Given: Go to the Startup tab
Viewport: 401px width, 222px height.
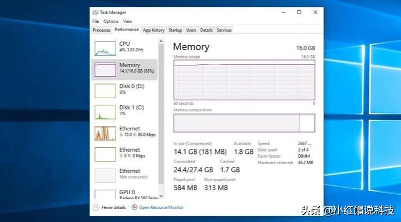Looking at the screenshot, I should 175,30.
